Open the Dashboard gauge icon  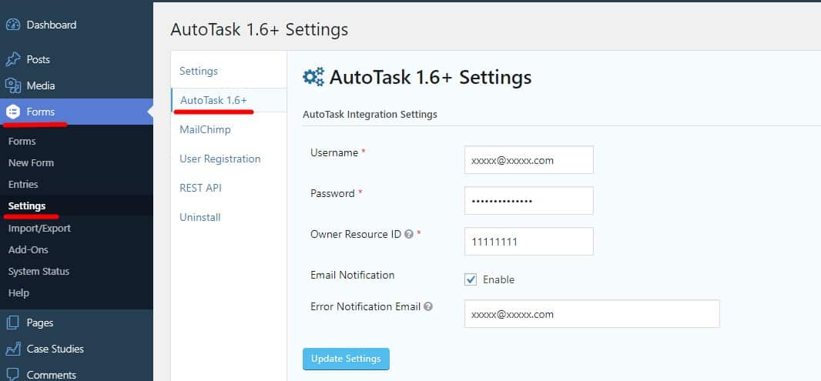coord(13,25)
